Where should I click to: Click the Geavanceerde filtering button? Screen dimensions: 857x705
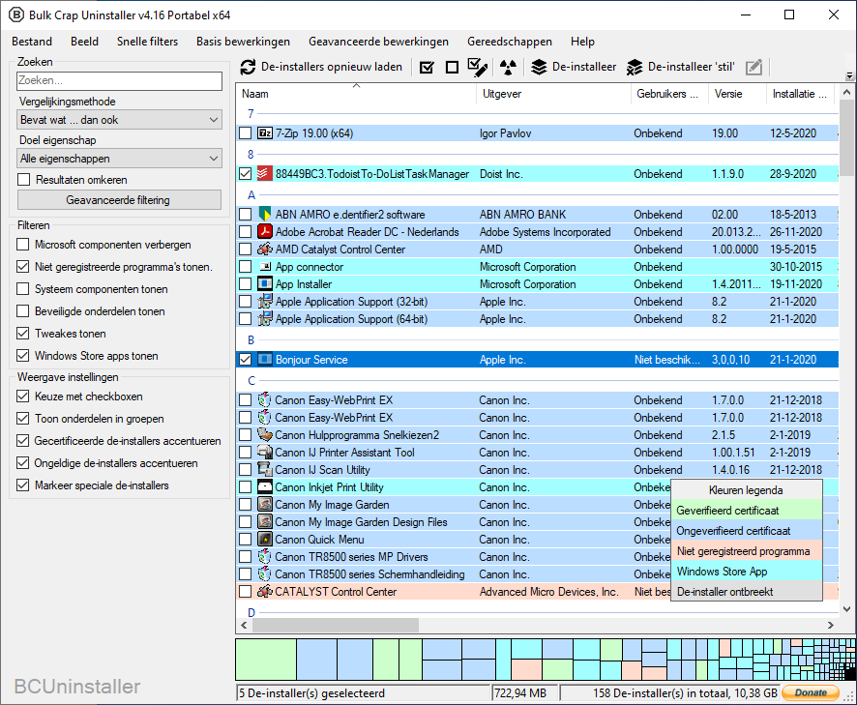coord(119,200)
